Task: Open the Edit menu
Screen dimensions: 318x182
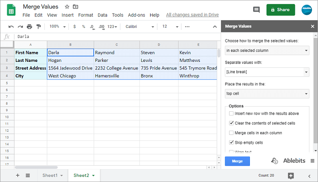Action: click(x=38, y=15)
